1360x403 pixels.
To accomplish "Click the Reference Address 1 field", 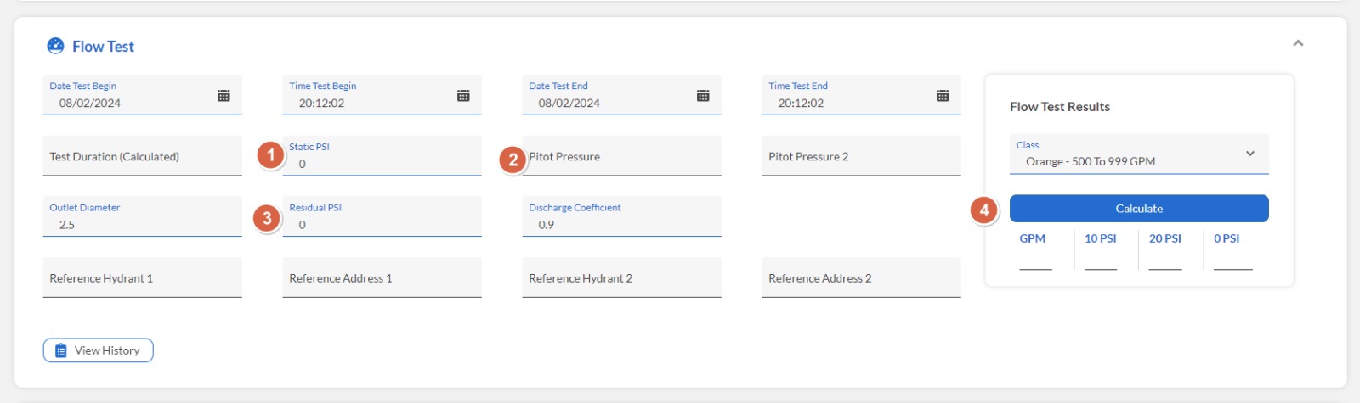I will [382, 278].
